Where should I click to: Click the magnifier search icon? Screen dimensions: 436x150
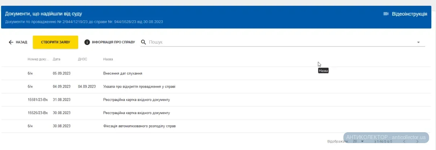[x=144, y=42]
